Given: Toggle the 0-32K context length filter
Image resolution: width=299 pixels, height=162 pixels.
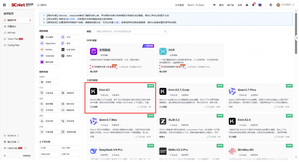Looking at the screenshot, I should coord(49,148).
